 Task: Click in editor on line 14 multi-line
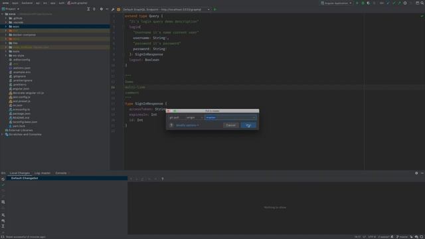[135, 87]
